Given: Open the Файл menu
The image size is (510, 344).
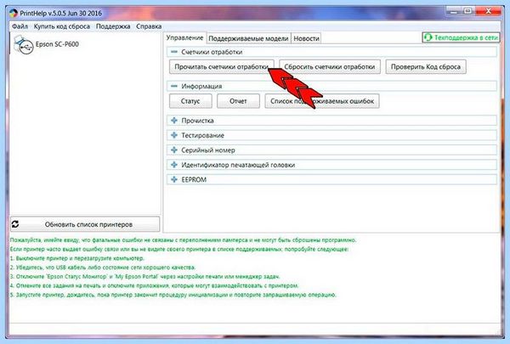Looking at the screenshot, I should pos(20,26).
